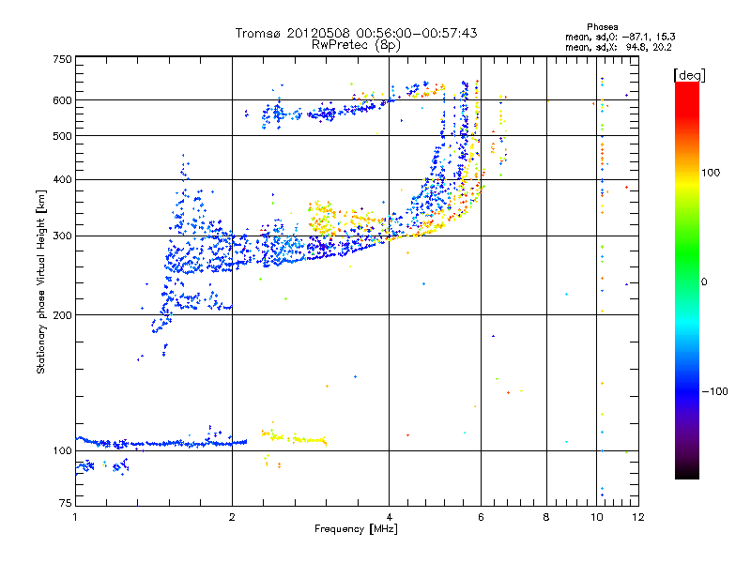Click the '400' y-axis tick label
This screenshot has height=563, width=751.
[x=62, y=179]
